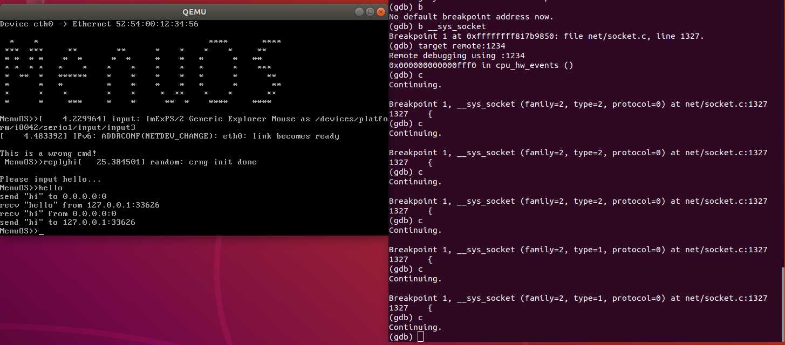Click the "eth0: link becomes ready" IPv6 message
Screen dimensions: 785x345
point(169,136)
